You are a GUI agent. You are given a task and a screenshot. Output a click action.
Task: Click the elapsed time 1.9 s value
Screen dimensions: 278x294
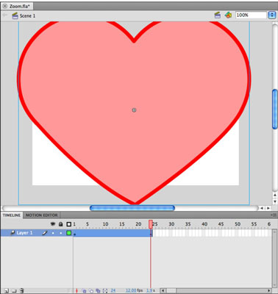pos(150,290)
